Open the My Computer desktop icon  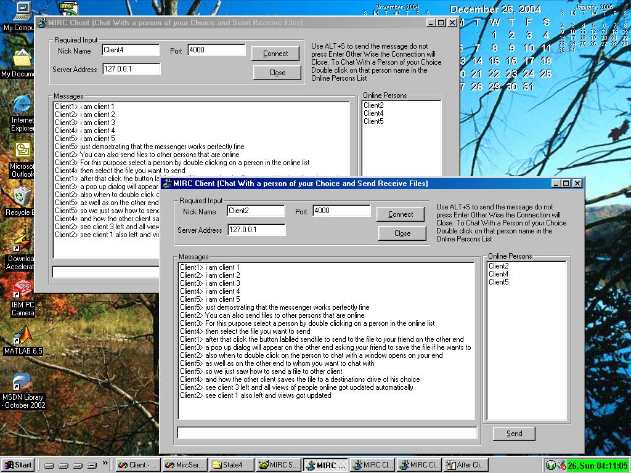[22, 11]
